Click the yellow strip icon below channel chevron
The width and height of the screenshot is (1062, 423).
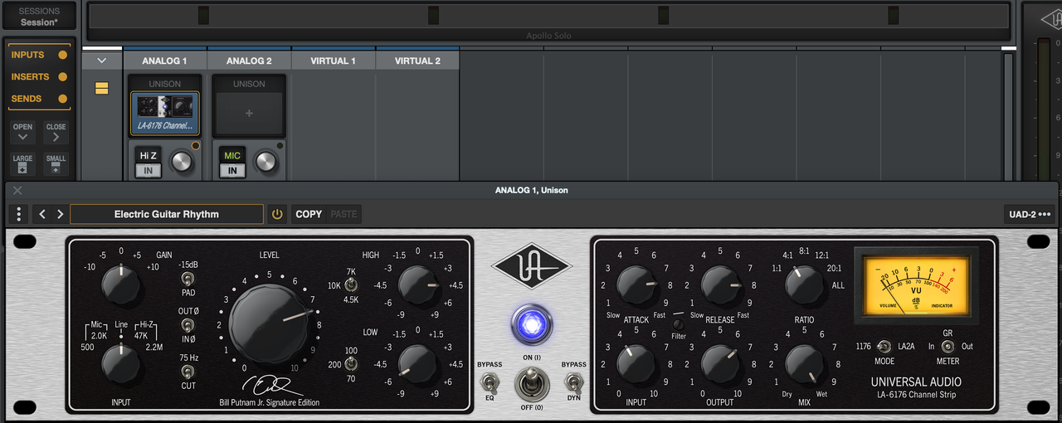(x=102, y=88)
